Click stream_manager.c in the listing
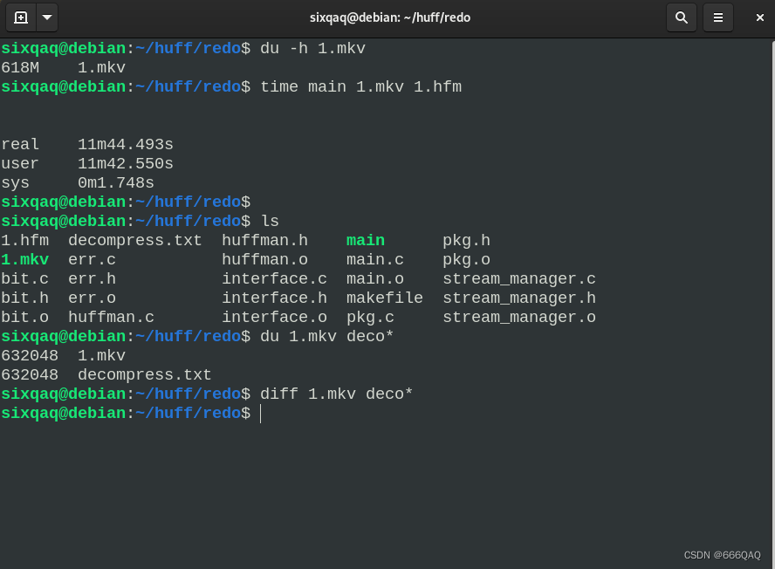Screen dimensions: 775x569 coord(519,278)
